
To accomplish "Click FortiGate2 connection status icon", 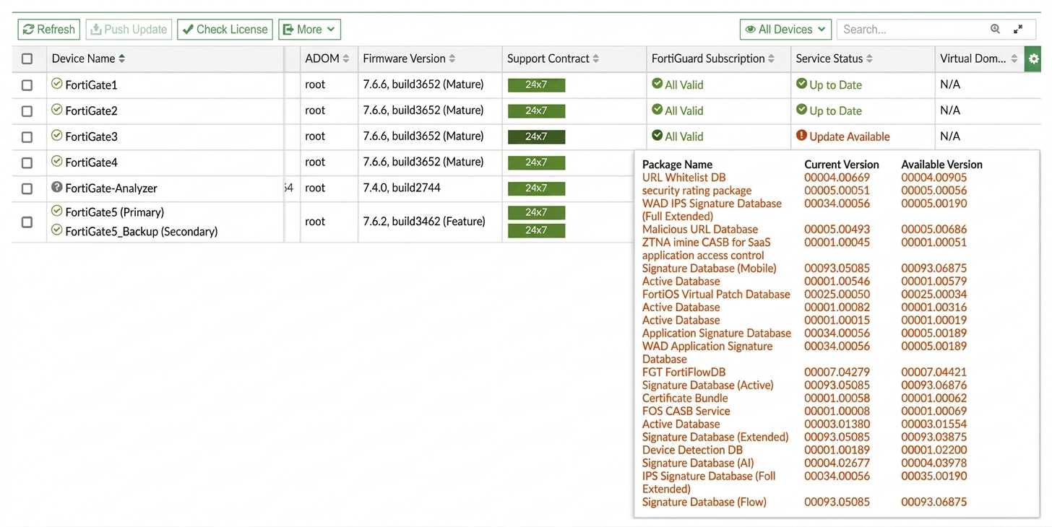I will pos(57,110).
